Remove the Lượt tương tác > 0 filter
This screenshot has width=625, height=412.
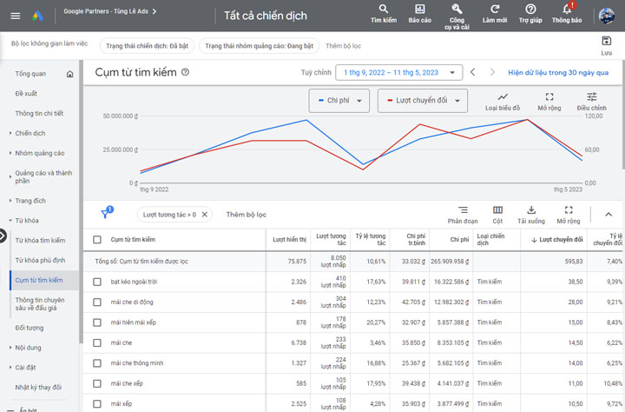(205, 215)
